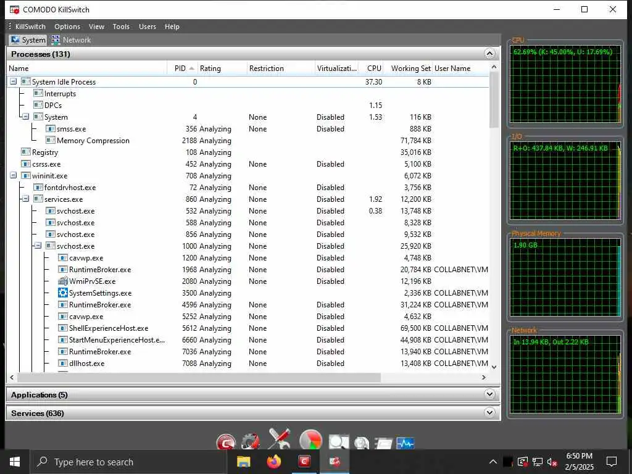Click the horizontal scrollbar right arrow

click(x=484, y=377)
